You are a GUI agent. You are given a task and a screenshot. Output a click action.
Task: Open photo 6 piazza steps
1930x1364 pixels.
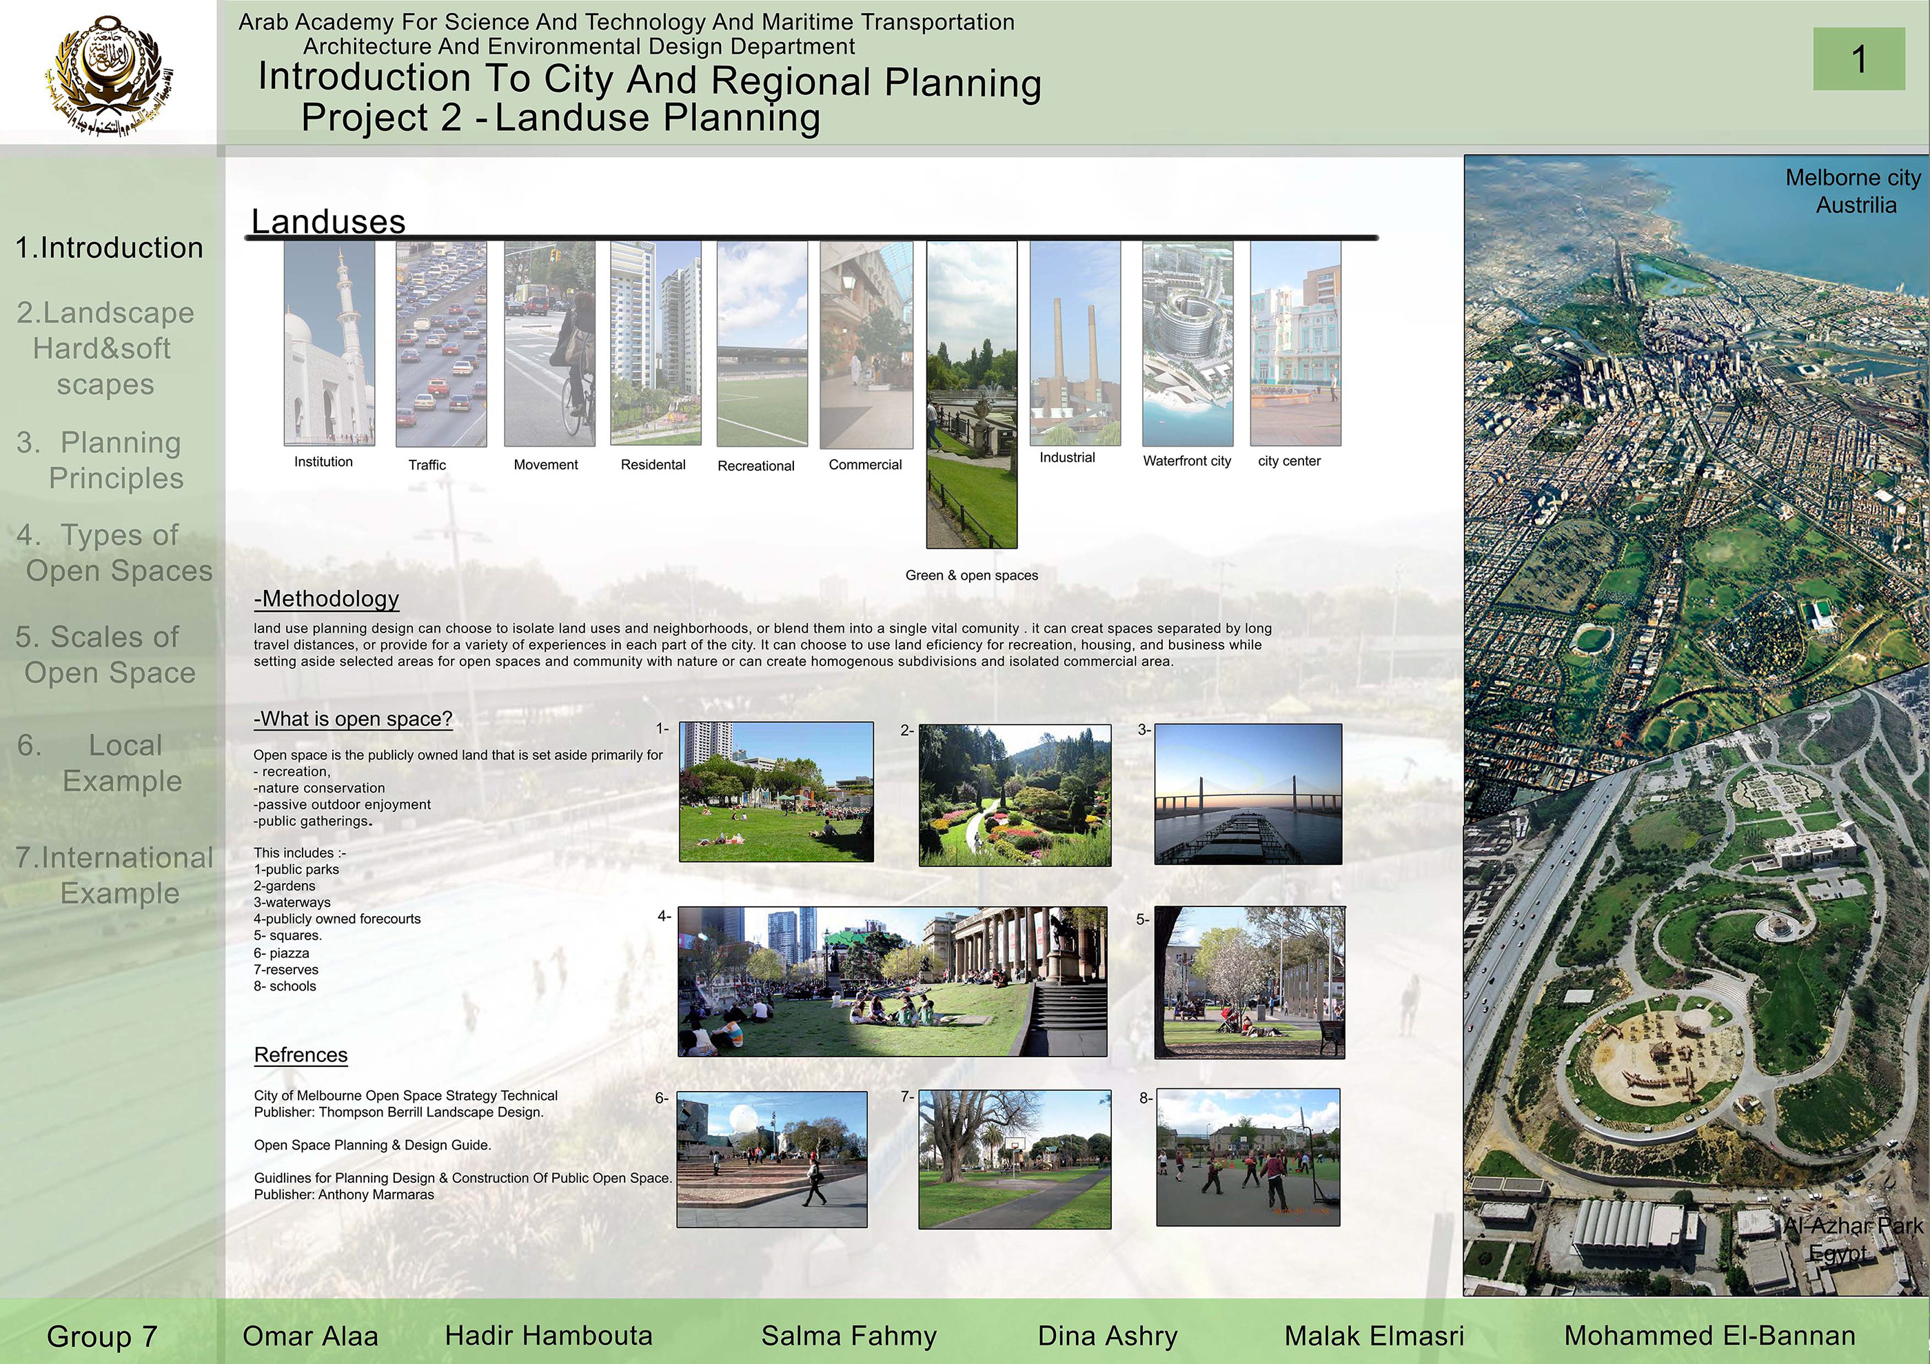tap(772, 1160)
